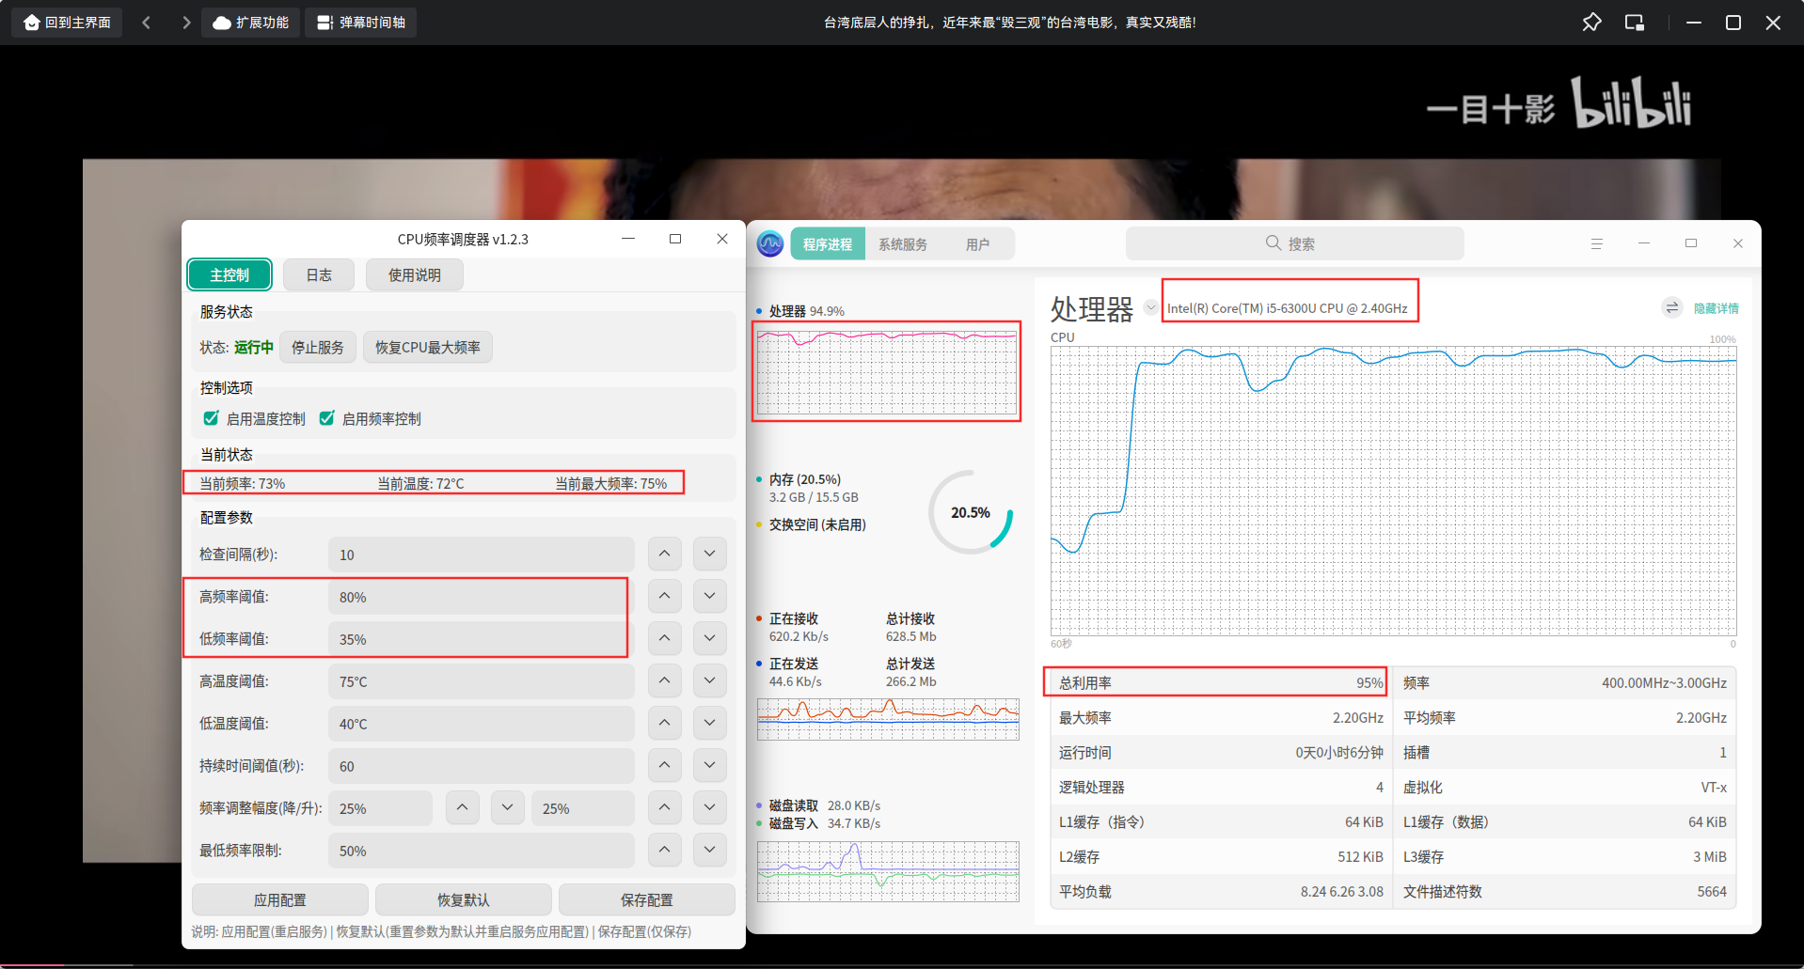Open the 日志 tab
The height and width of the screenshot is (969, 1804).
tap(319, 274)
